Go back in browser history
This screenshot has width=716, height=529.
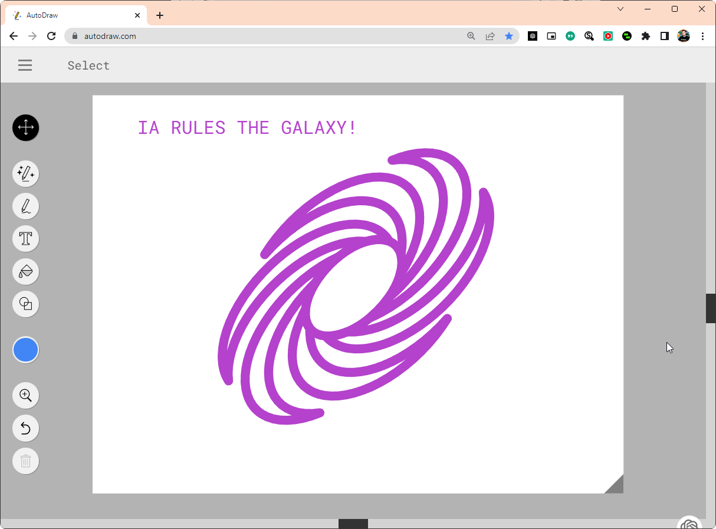14,36
